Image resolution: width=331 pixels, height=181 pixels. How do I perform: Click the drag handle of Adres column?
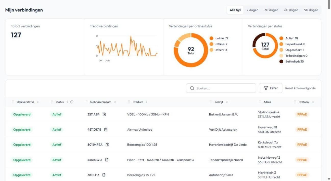point(260,102)
